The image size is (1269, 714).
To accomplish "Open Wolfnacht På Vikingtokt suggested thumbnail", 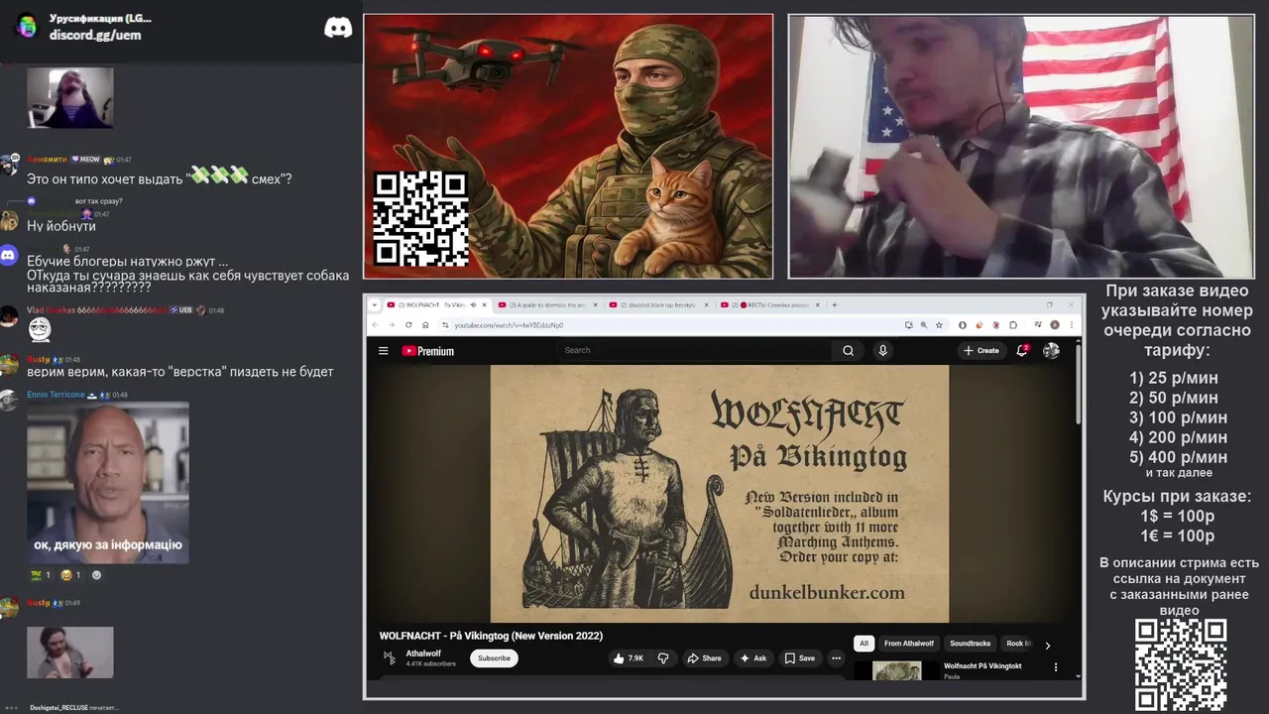I will (897, 670).
